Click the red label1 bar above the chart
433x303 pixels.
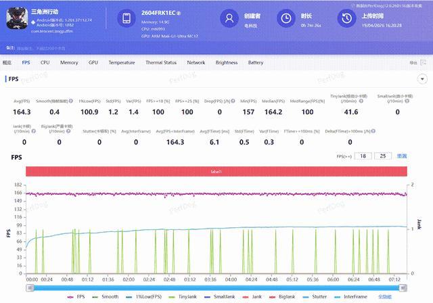coord(216,171)
